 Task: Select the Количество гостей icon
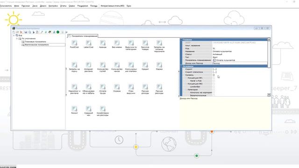click(103, 65)
